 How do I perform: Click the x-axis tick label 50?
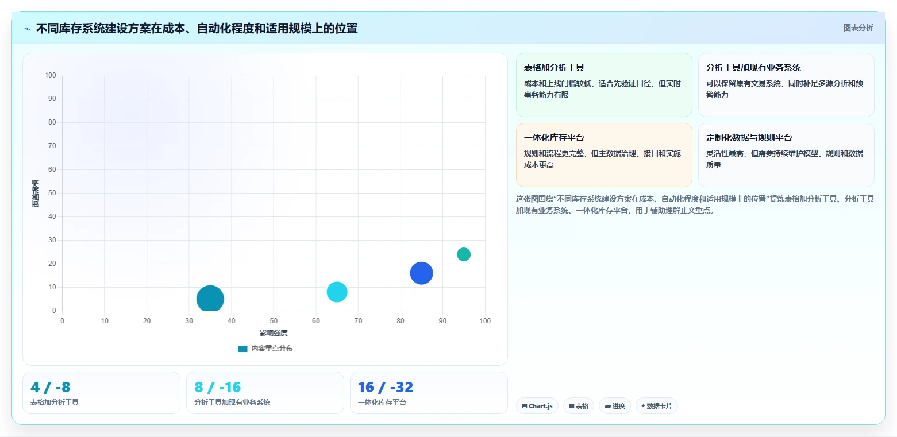click(x=274, y=321)
